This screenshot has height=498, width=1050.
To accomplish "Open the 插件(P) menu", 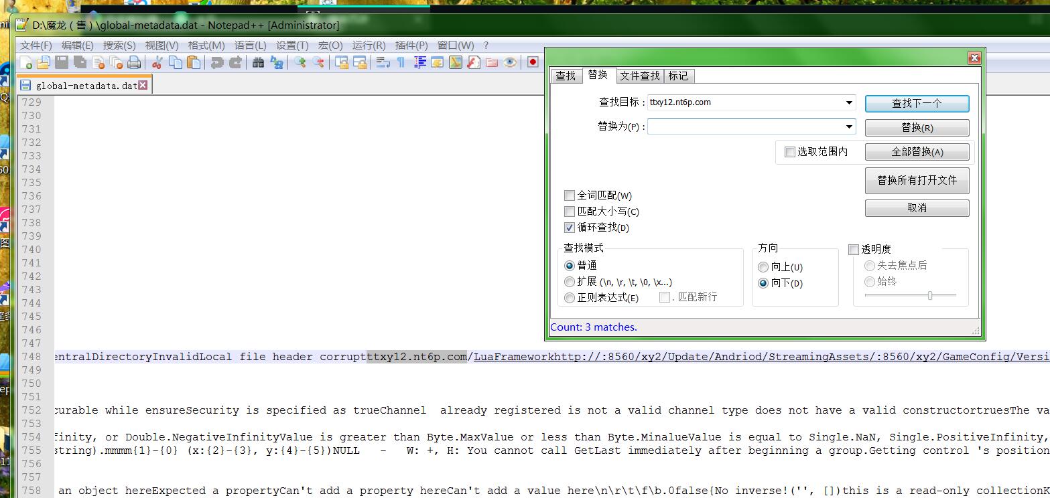I will pyautogui.click(x=411, y=46).
